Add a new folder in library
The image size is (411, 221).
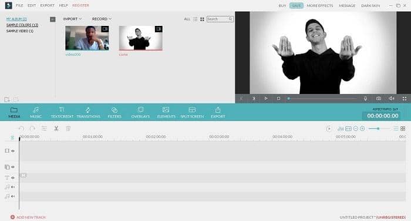[7, 99]
